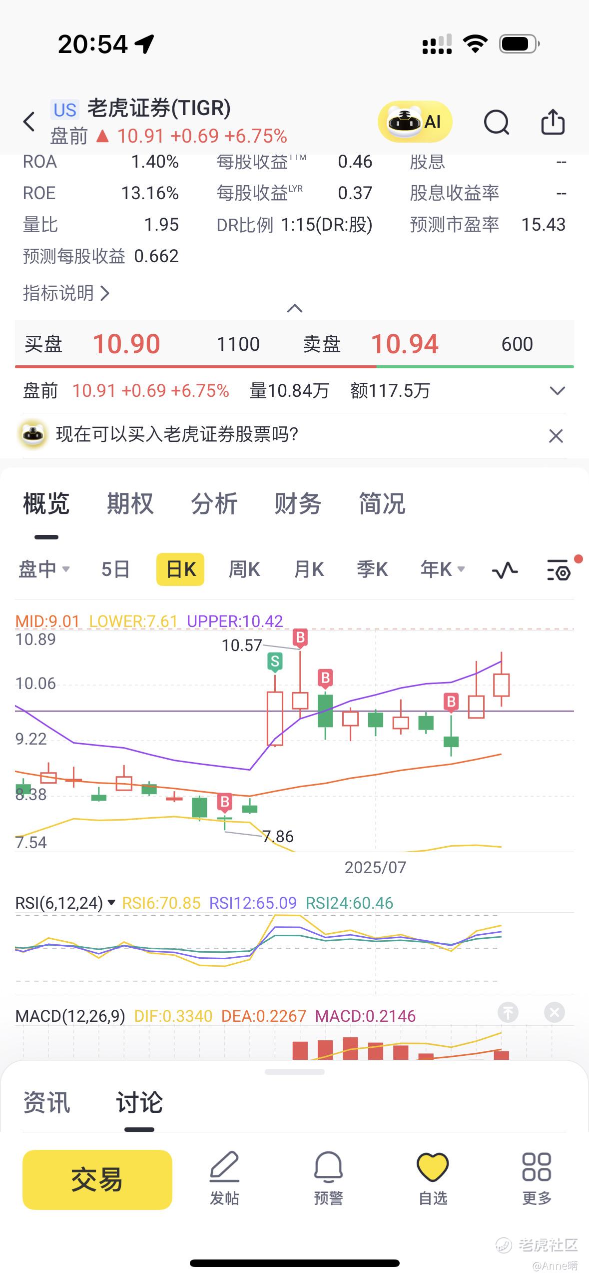The image size is (589, 1279).
Task: Open 指标说明 indicator explanation link
Action: coord(66,293)
